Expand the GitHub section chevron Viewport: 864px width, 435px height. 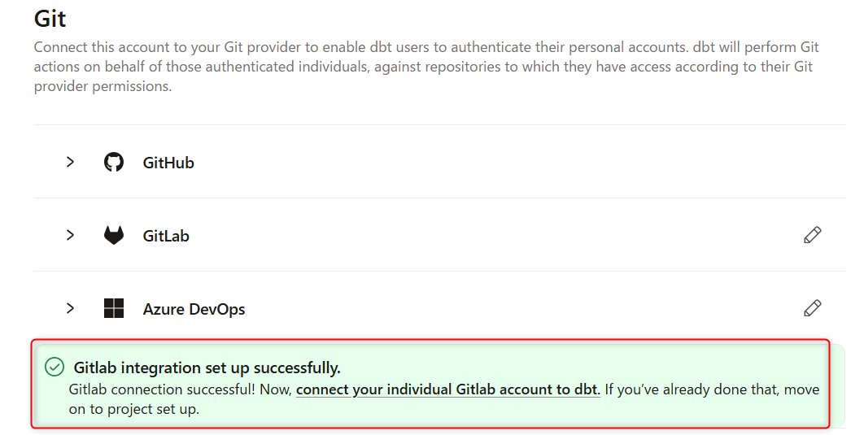pyautogui.click(x=70, y=162)
